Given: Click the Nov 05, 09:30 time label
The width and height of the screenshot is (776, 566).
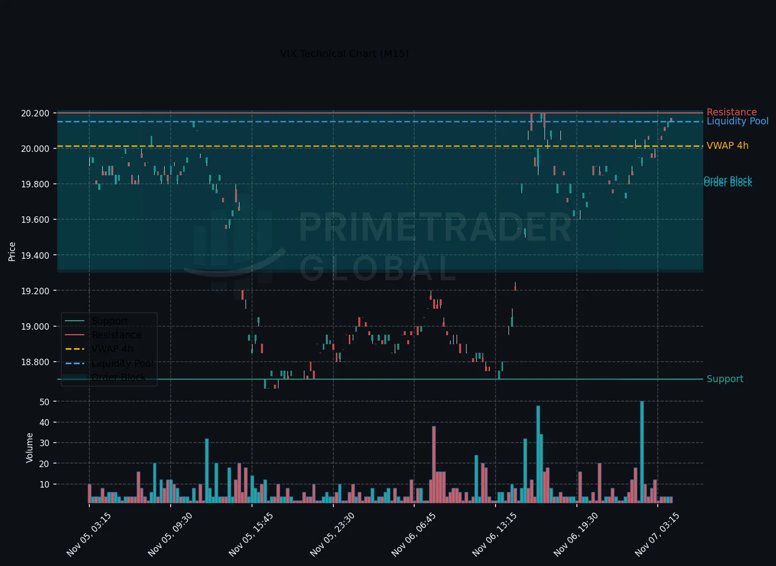Looking at the screenshot, I should pos(170,535).
